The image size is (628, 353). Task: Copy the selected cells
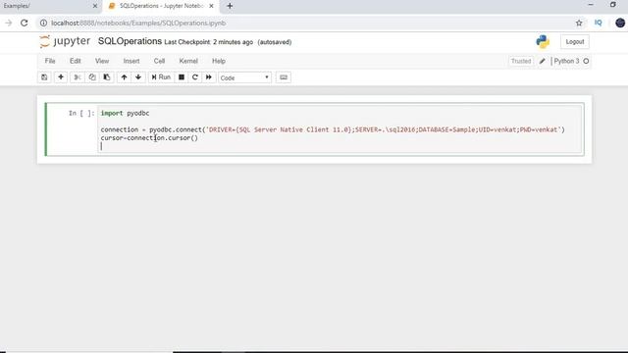(92, 77)
